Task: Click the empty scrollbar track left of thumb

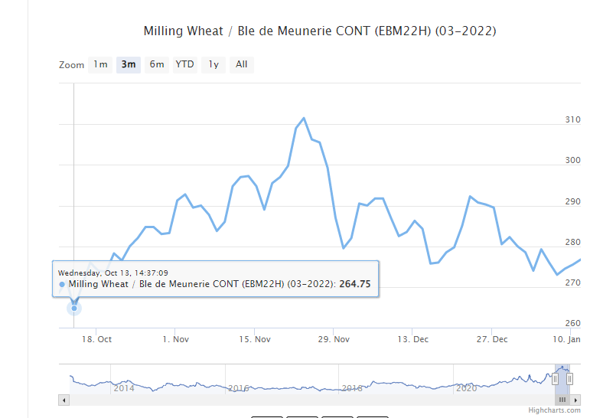Action: (x=306, y=400)
